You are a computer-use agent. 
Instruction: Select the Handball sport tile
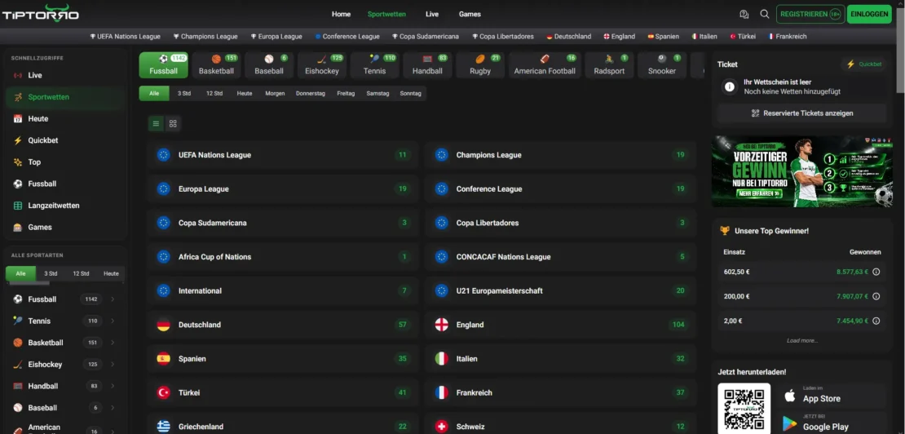[427, 65]
